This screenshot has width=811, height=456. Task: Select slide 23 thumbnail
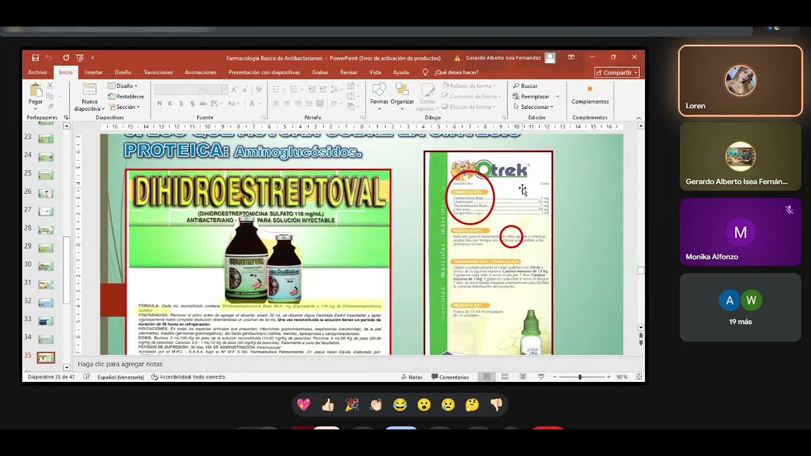[x=46, y=138]
